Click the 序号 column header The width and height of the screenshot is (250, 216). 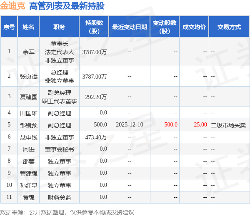(x=9, y=27)
